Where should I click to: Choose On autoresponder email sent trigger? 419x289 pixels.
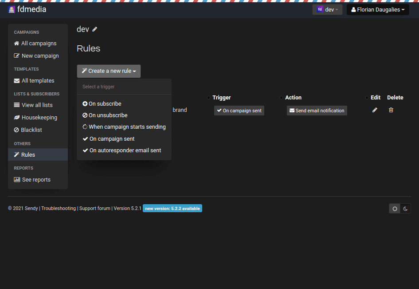pos(124,150)
